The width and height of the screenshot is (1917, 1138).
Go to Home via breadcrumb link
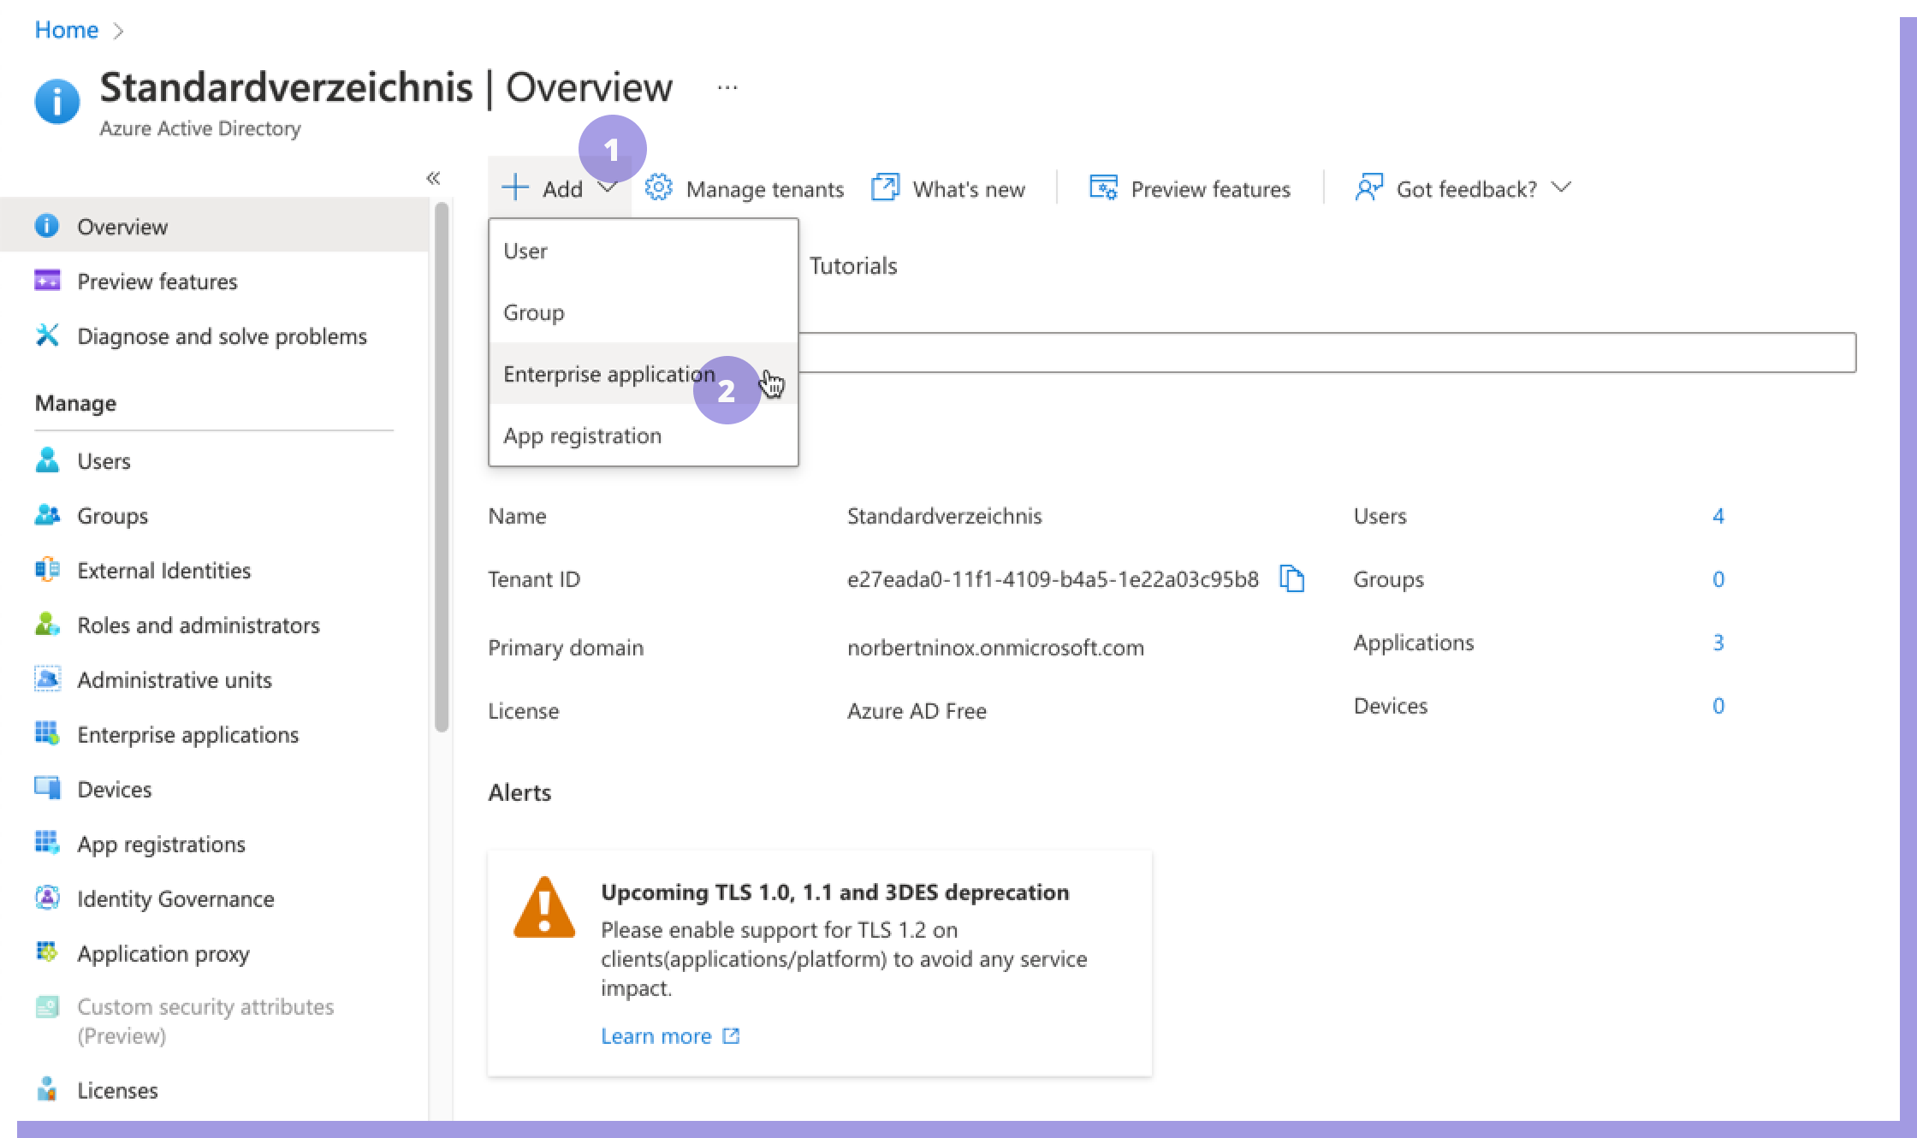click(66, 30)
